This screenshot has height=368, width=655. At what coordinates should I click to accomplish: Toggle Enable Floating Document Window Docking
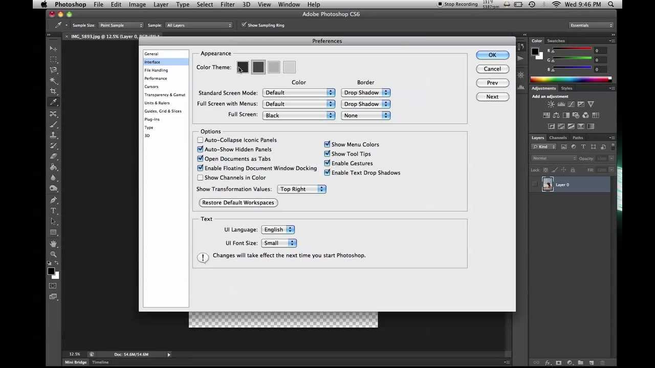click(200, 168)
